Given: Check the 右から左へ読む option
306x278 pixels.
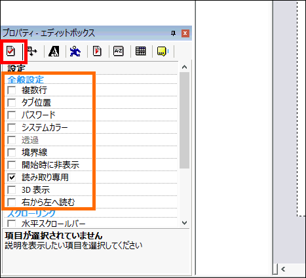Looking at the screenshot, I should [11, 202].
